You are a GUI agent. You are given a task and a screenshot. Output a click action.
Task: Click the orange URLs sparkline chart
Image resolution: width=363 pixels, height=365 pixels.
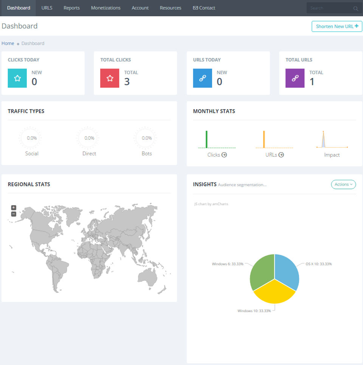pyautogui.click(x=275, y=139)
